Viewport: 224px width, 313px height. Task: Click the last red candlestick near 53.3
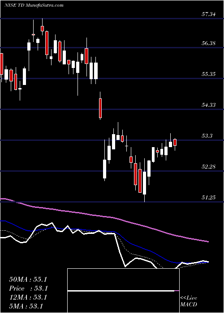click(175, 143)
